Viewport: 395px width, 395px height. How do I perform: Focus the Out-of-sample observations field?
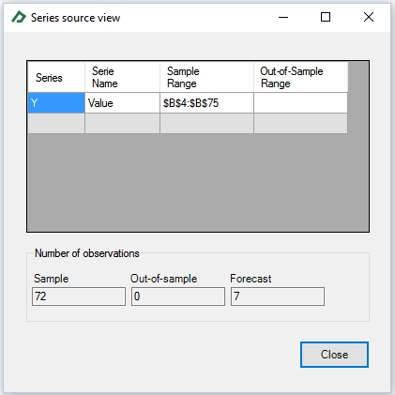[178, 296]
